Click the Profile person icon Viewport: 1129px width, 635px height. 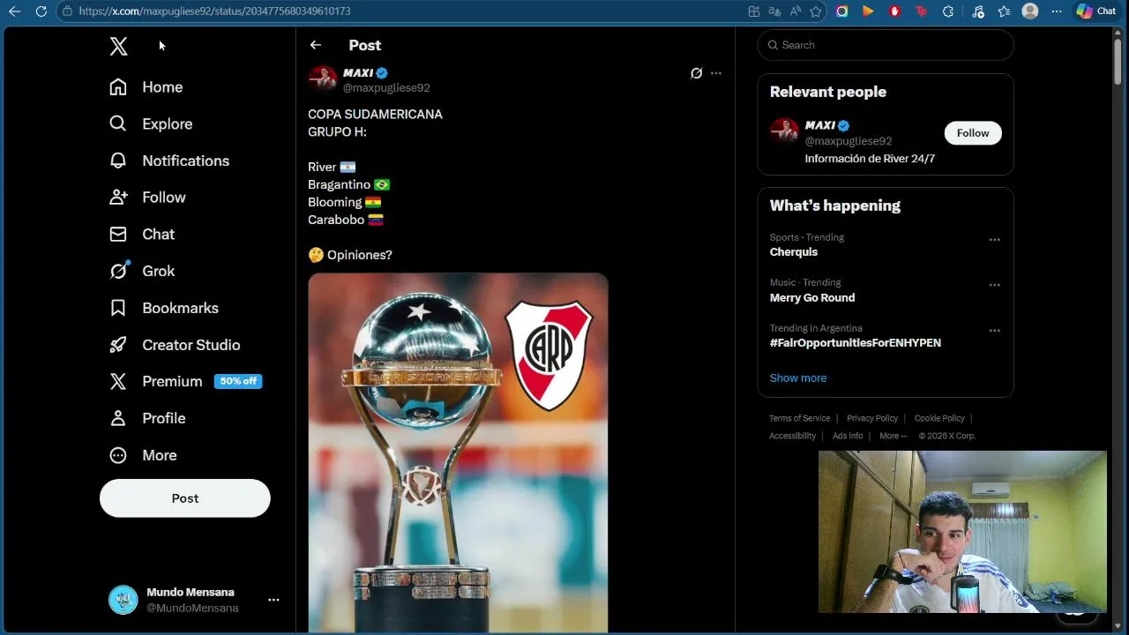[x=118, y=418]
